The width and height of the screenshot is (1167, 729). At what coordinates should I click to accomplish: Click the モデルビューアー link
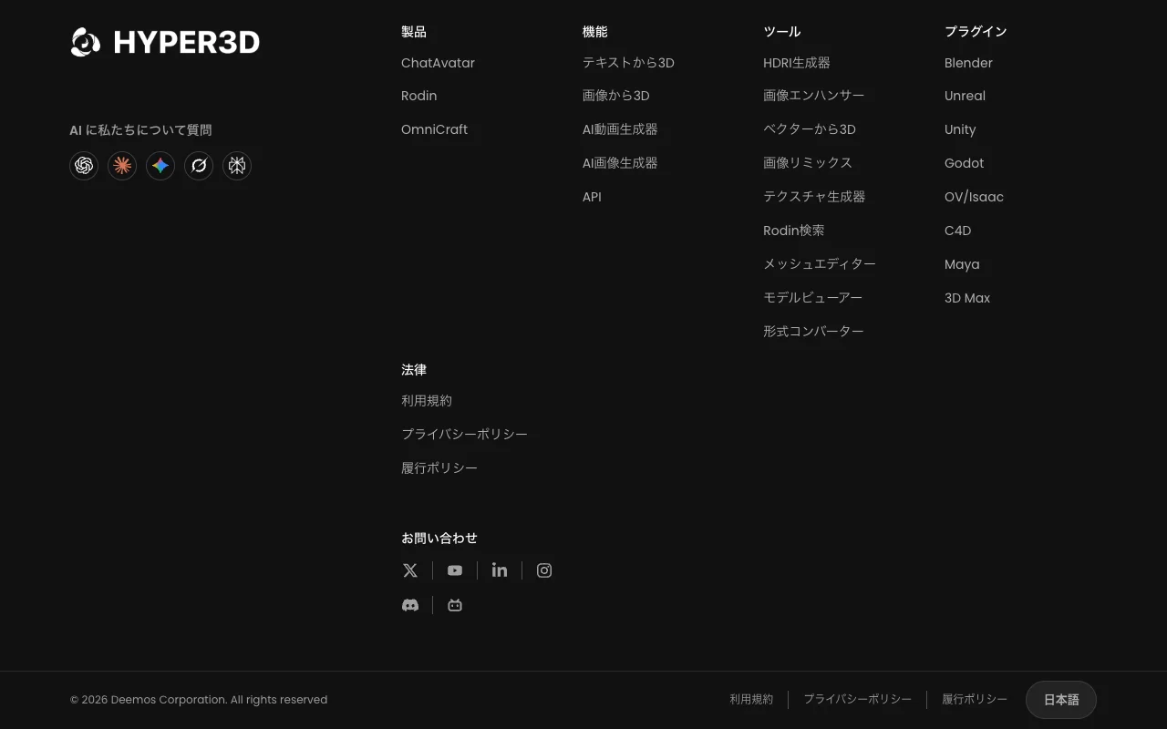click(812, 298)
